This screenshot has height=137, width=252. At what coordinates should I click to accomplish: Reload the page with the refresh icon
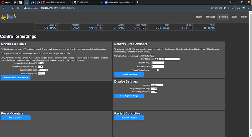point(13,8)
